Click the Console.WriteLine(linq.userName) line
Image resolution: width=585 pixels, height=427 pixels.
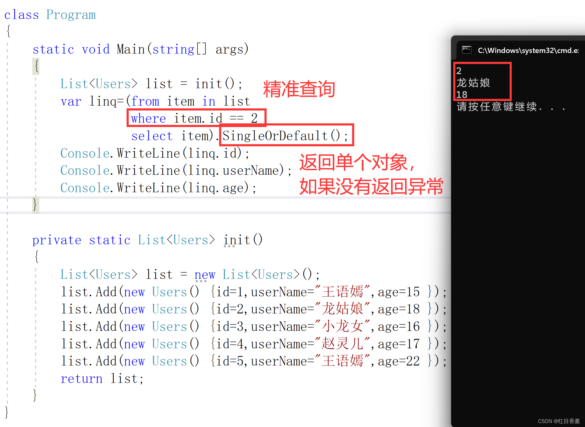pyautogui.click(x=176, y=170)
